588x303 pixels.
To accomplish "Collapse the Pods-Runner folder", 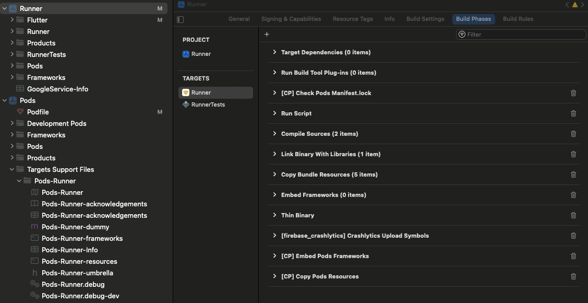I will [19, 181].
